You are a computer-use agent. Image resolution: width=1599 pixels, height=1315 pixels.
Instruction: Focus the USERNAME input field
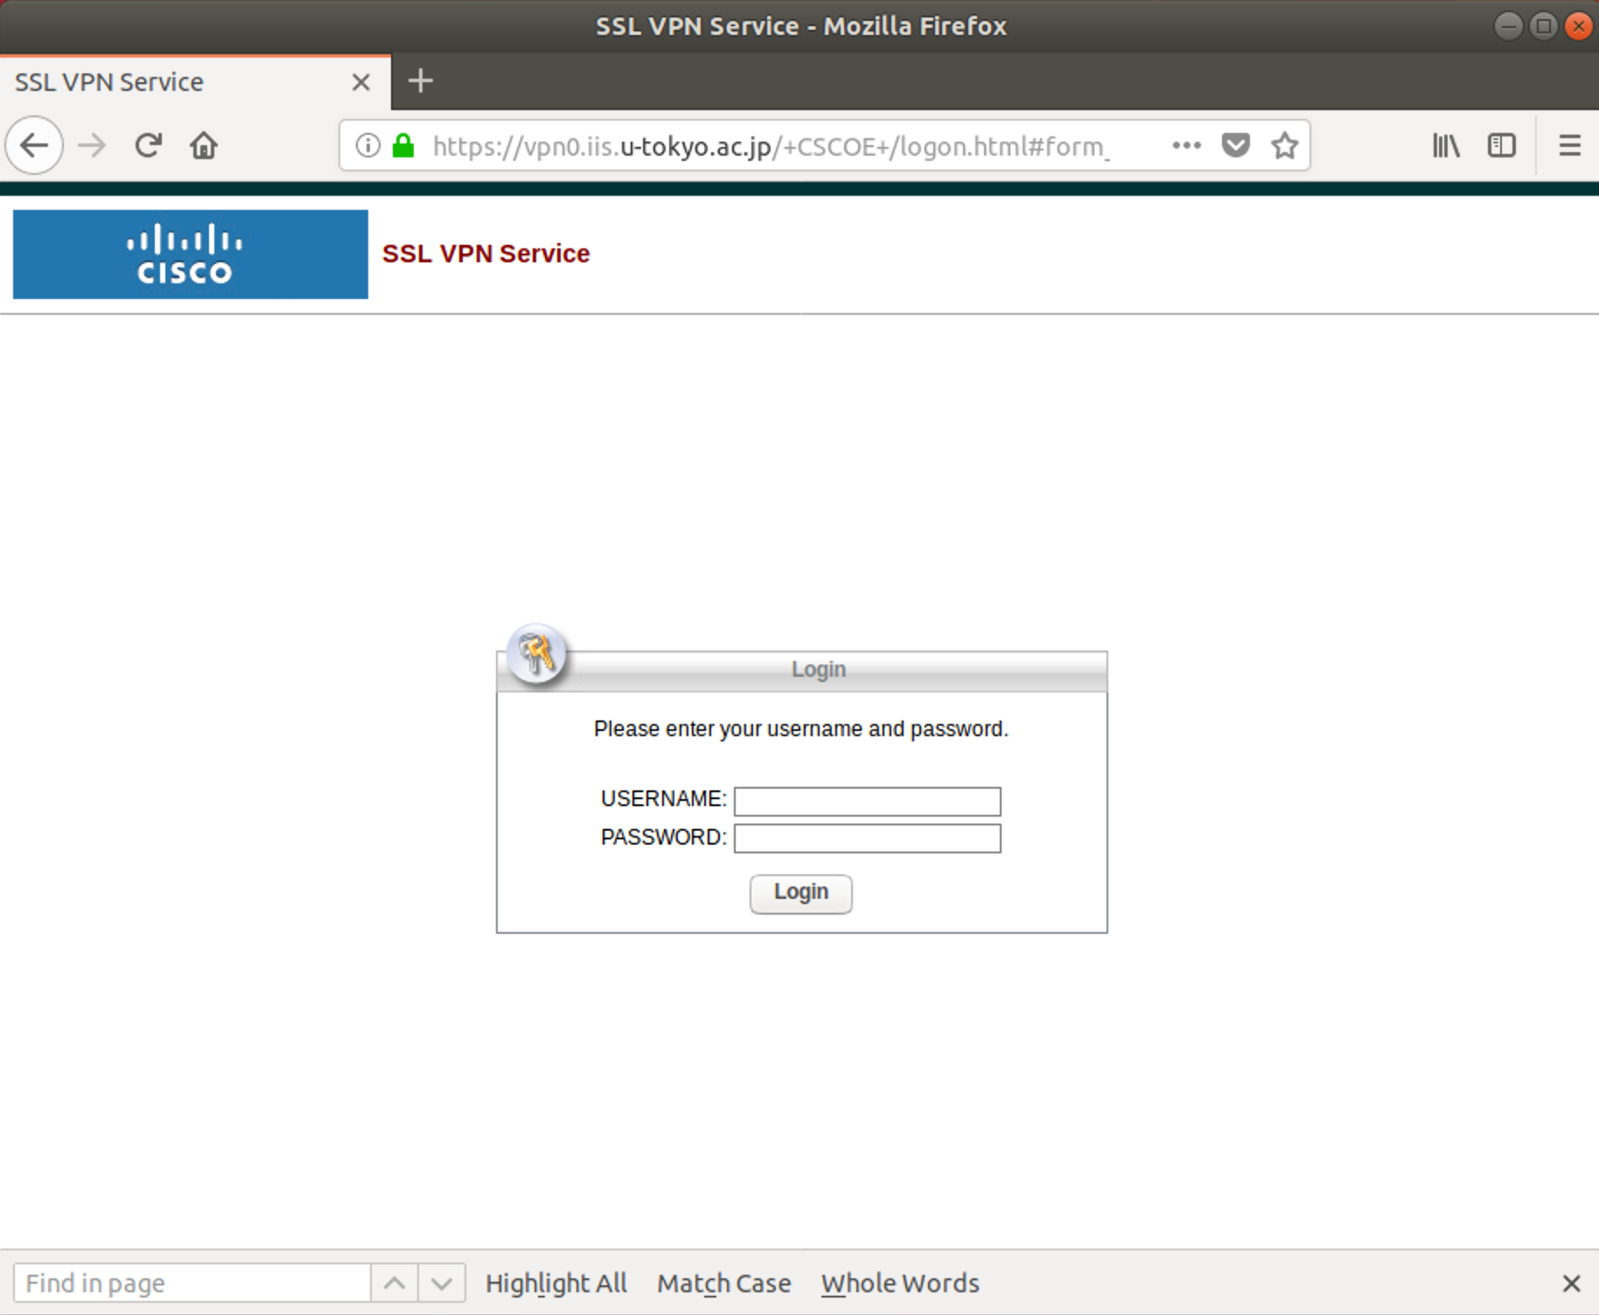pos(867,801)
